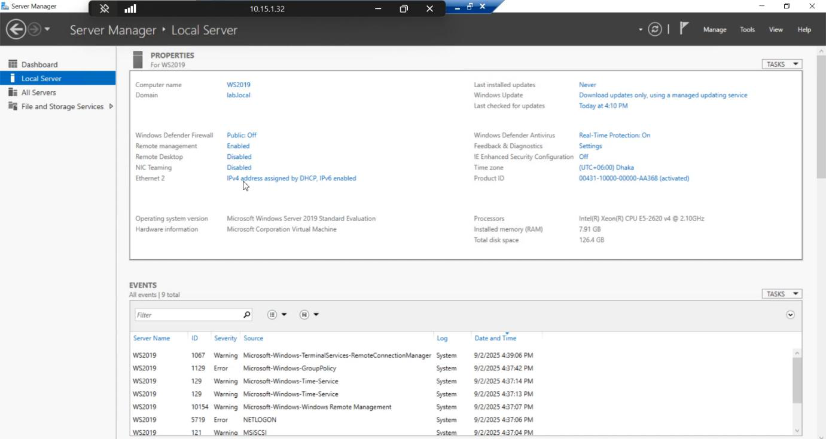826x439 pixels.
Task: Click the lab.local domain link
Action: point(239,95)
